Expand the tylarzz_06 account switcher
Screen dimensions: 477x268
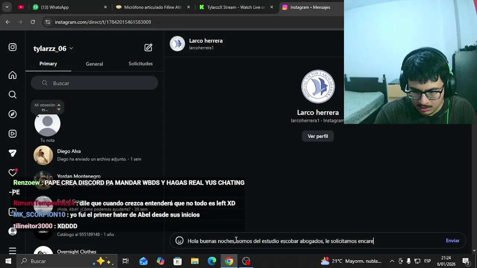click(53, 48)
